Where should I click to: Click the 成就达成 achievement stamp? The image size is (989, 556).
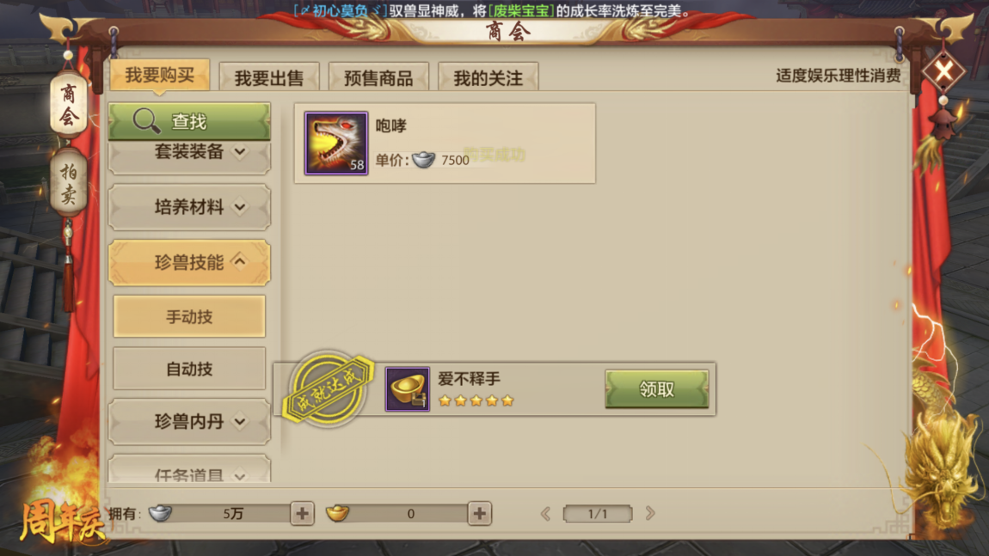(328, 388)
